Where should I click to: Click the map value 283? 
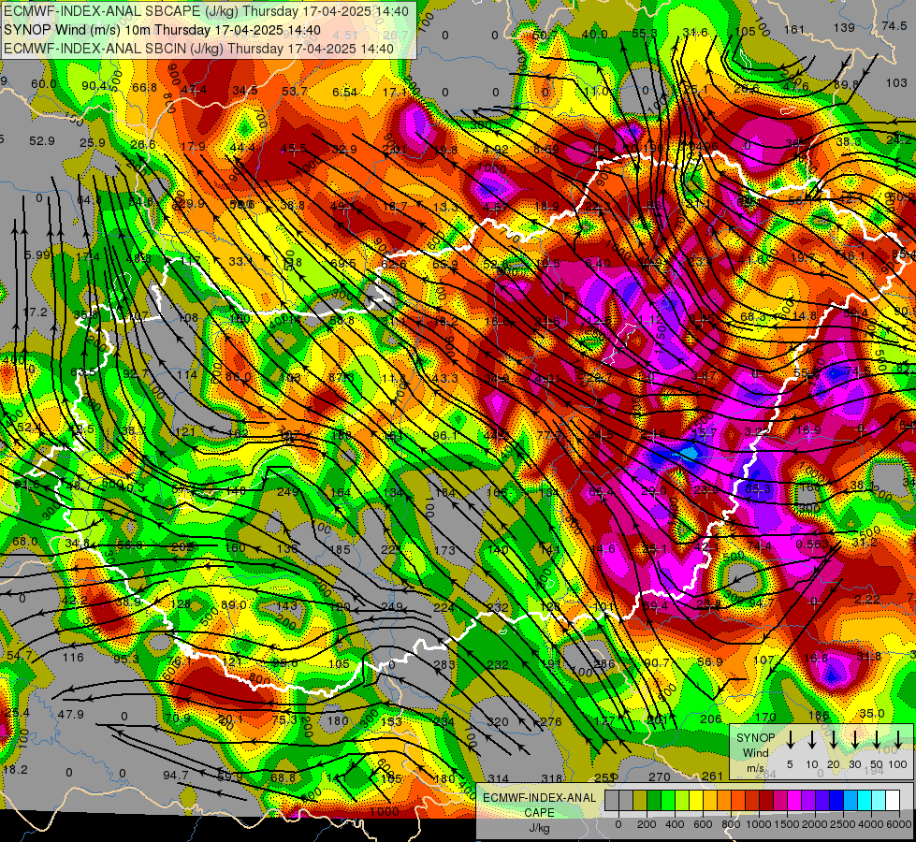coord(444,664)
